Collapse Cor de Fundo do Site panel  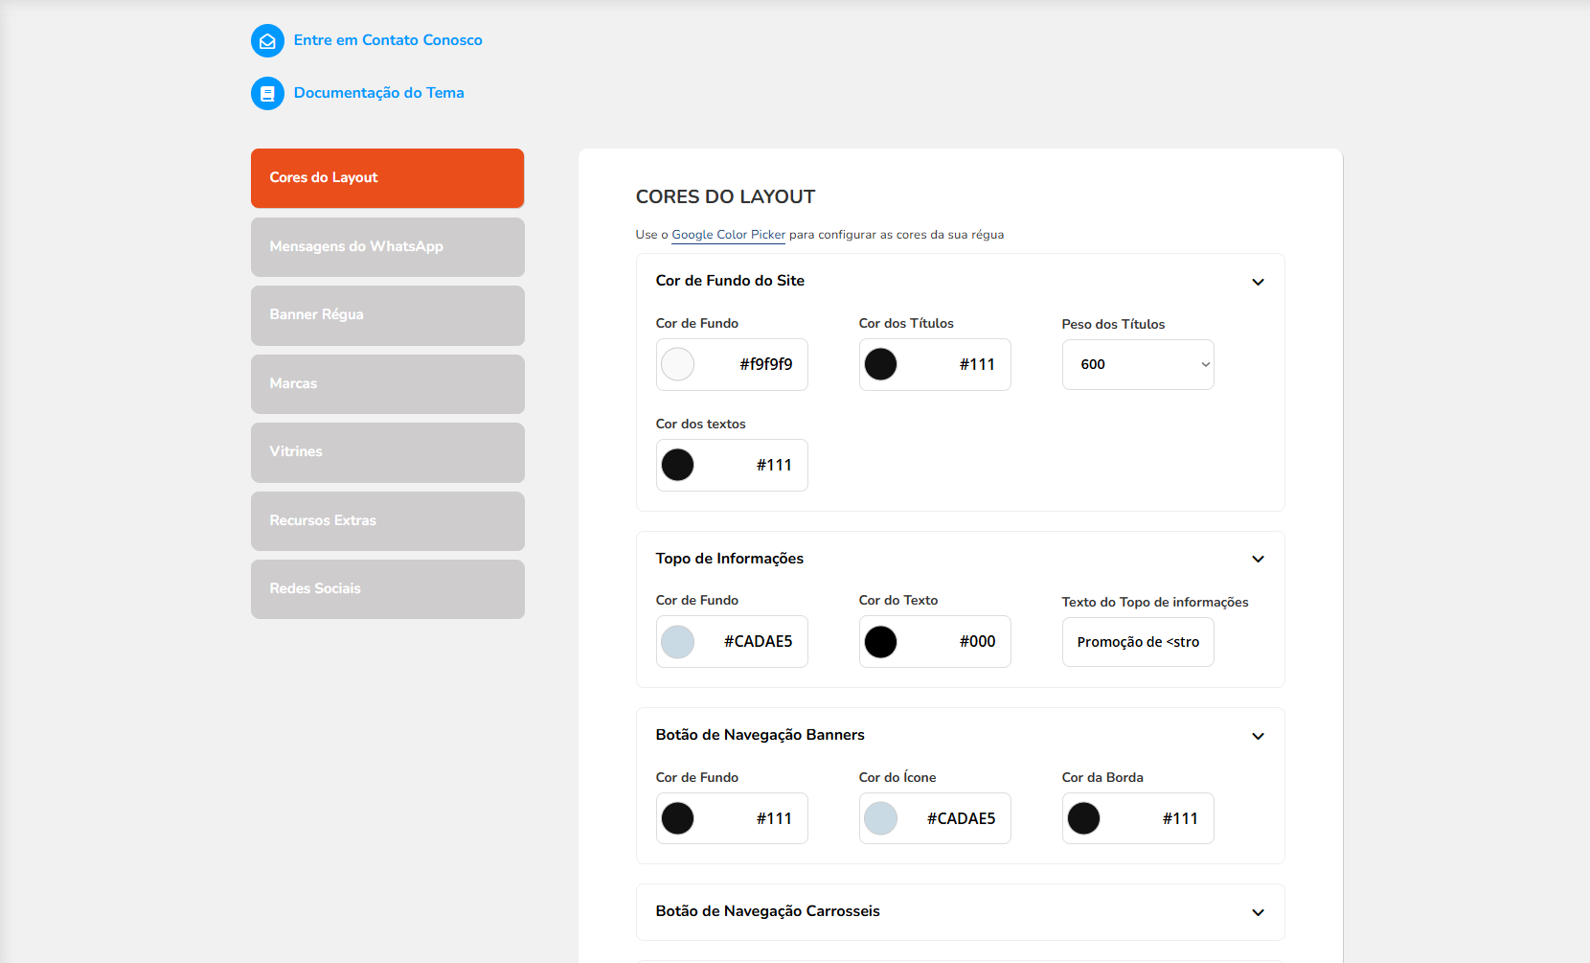1258,282
